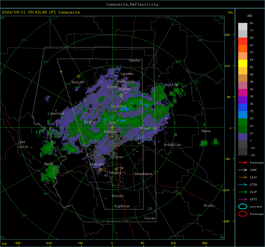The width and height of the screenshot is (265, 247).
Task: Click the Lacombe city label
Action: click(x=127, y=74)
